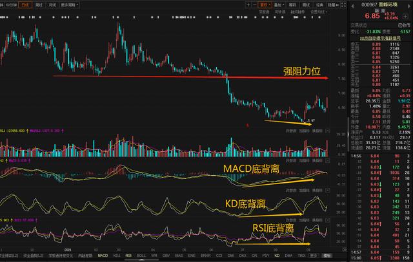Open 更多周期 period dropdown
Screen dimensions: 413x262
(x=69, y=5)
